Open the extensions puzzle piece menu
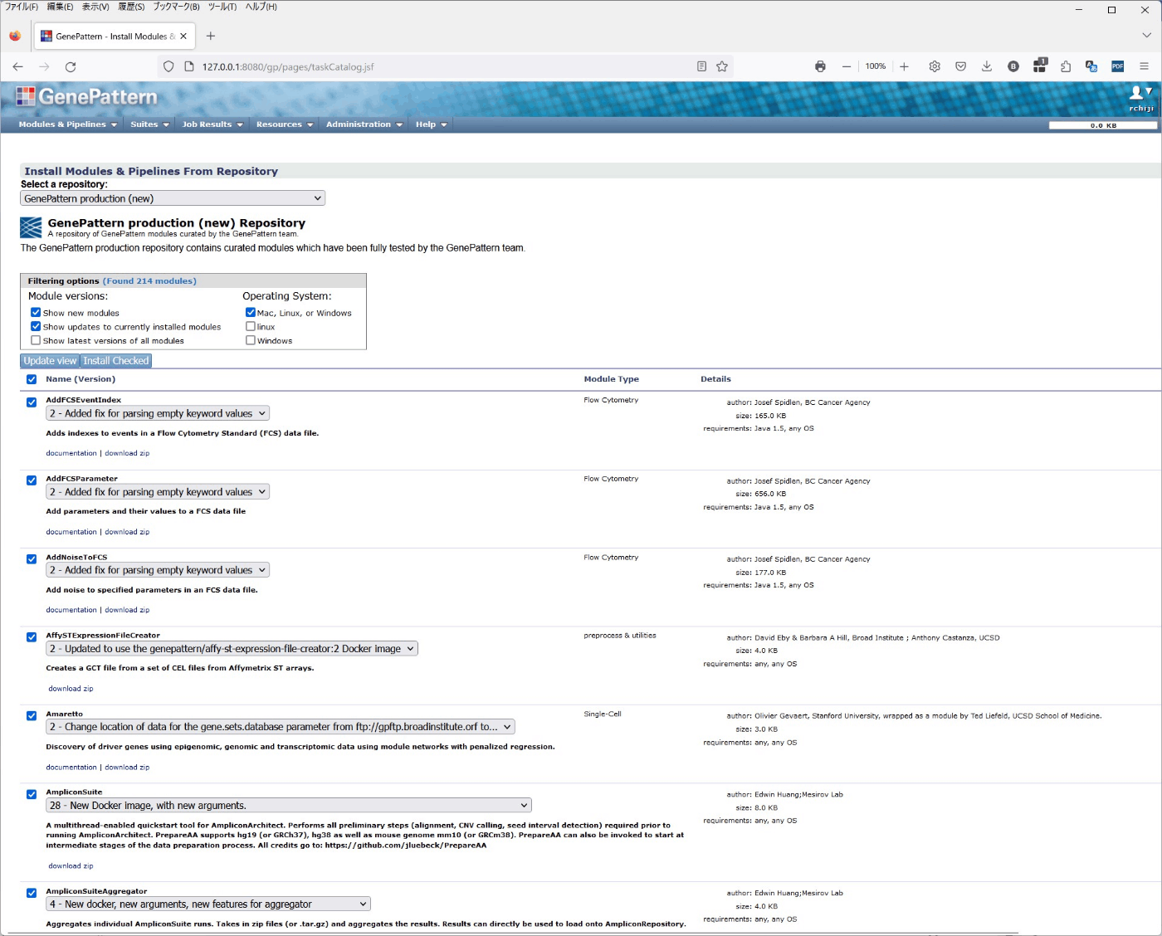Screen dimensions: 1162x936 (1066, 66)
